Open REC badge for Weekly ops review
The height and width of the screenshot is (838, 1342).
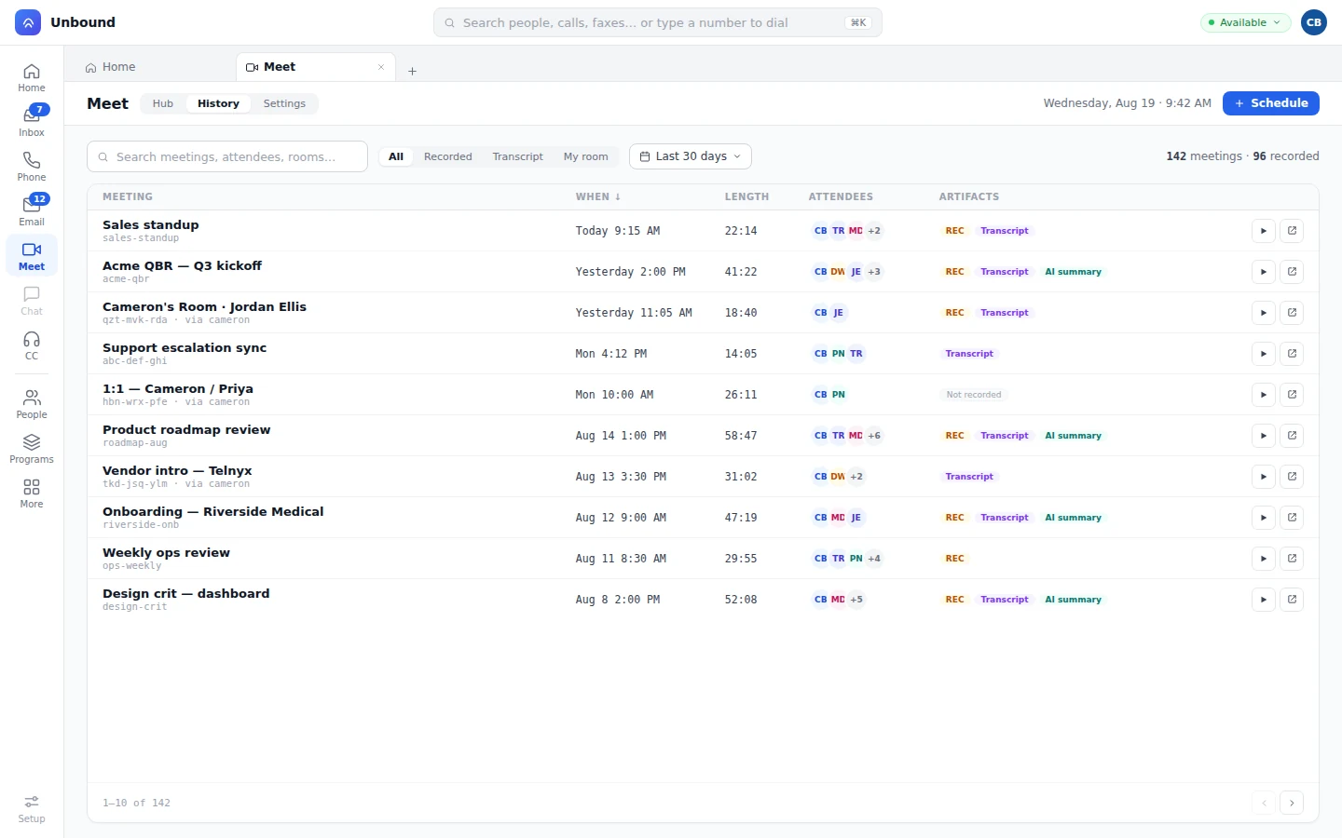click(x=954, y=559)
